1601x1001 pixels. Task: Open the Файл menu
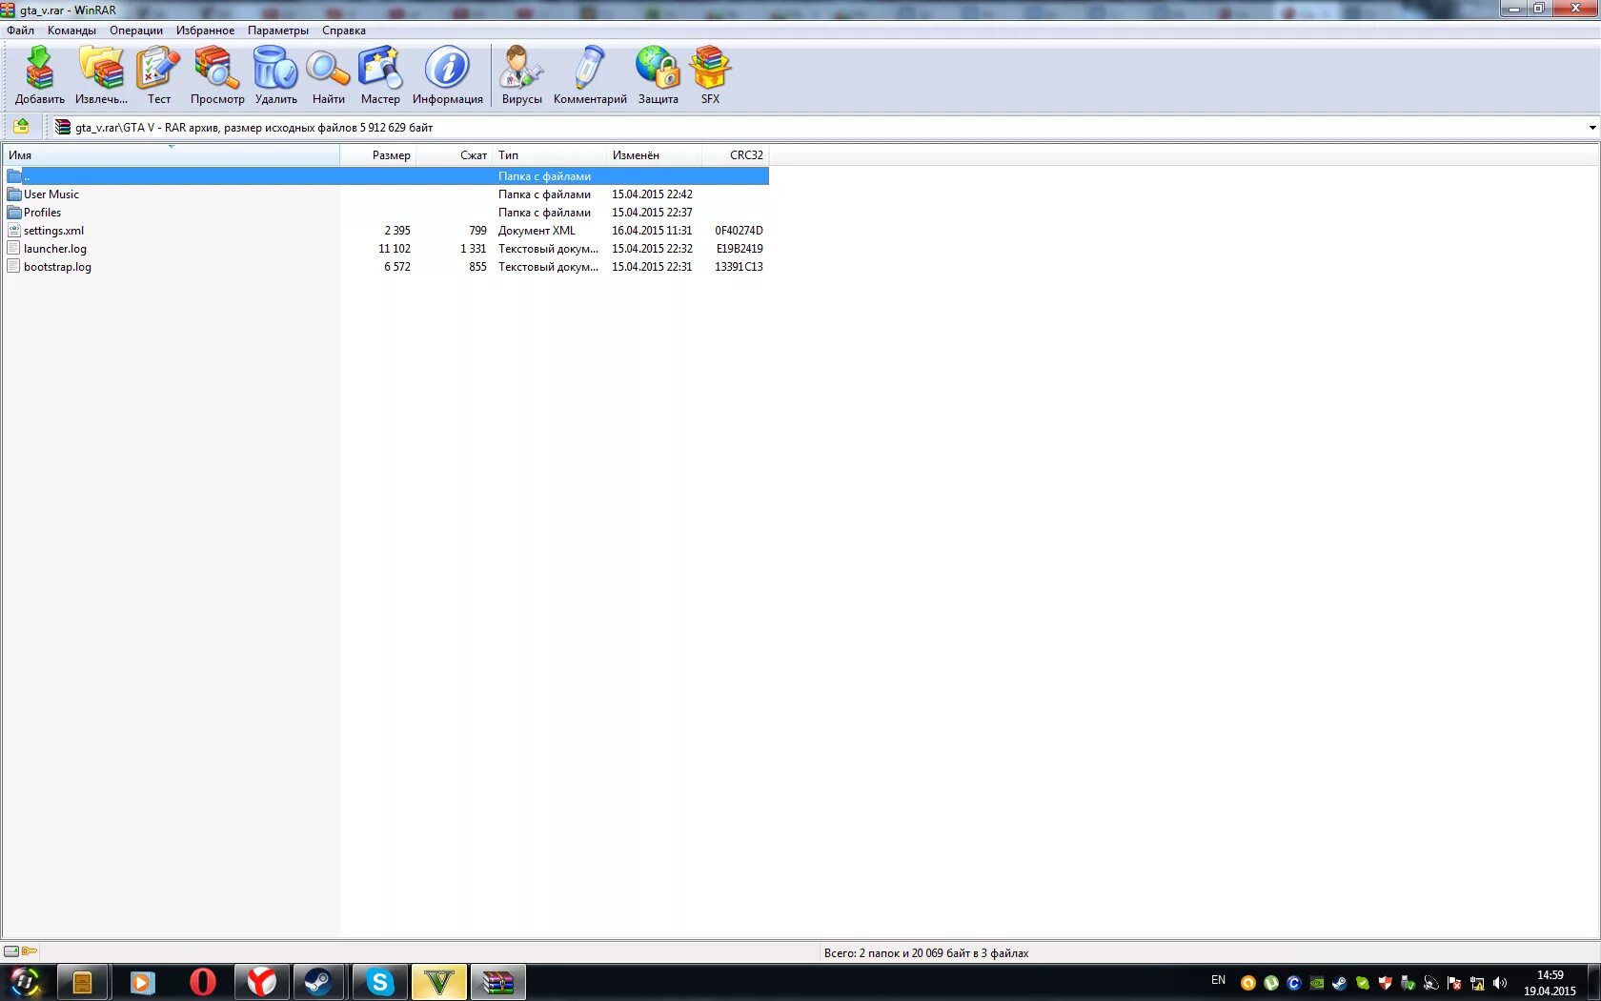(20, 31)
